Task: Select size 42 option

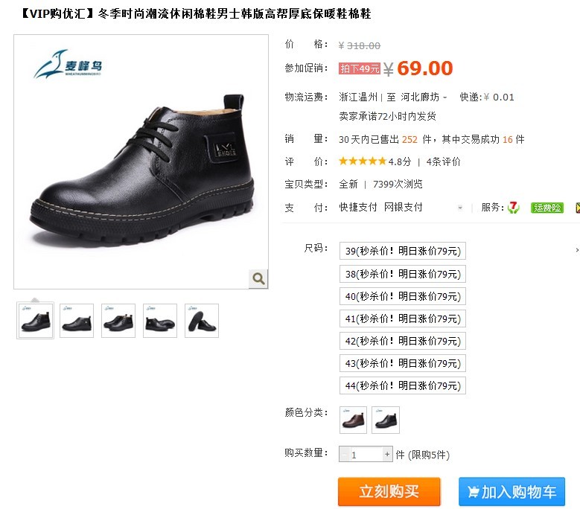Action: coord(403,341)
